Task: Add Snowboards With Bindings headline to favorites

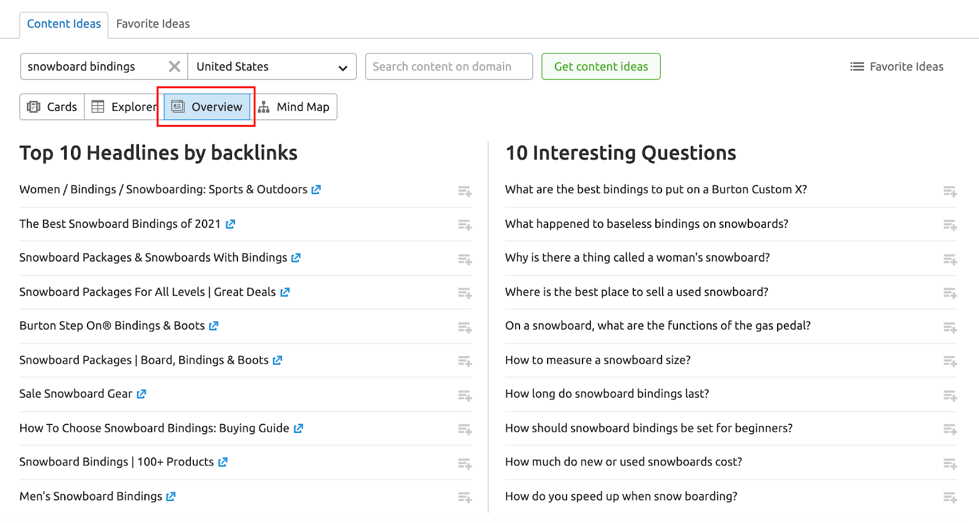Action: pyautogui.click(x=465, y=260)
